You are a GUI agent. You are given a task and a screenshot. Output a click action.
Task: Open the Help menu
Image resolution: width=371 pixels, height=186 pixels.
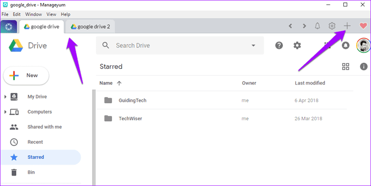[65, 14]
